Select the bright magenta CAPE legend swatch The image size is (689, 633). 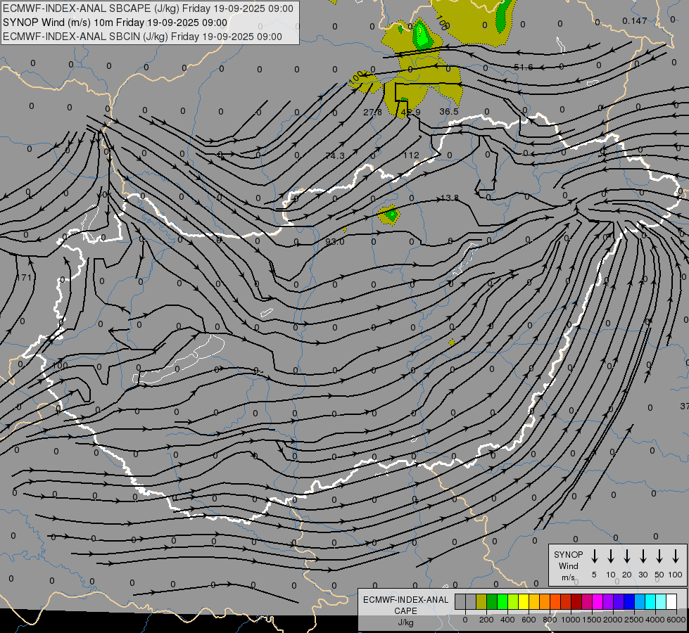[x=598, y=601]
